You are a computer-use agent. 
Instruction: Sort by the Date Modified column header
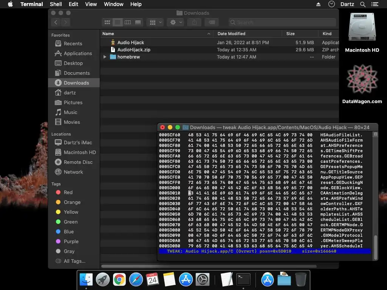tap(248, 34)
